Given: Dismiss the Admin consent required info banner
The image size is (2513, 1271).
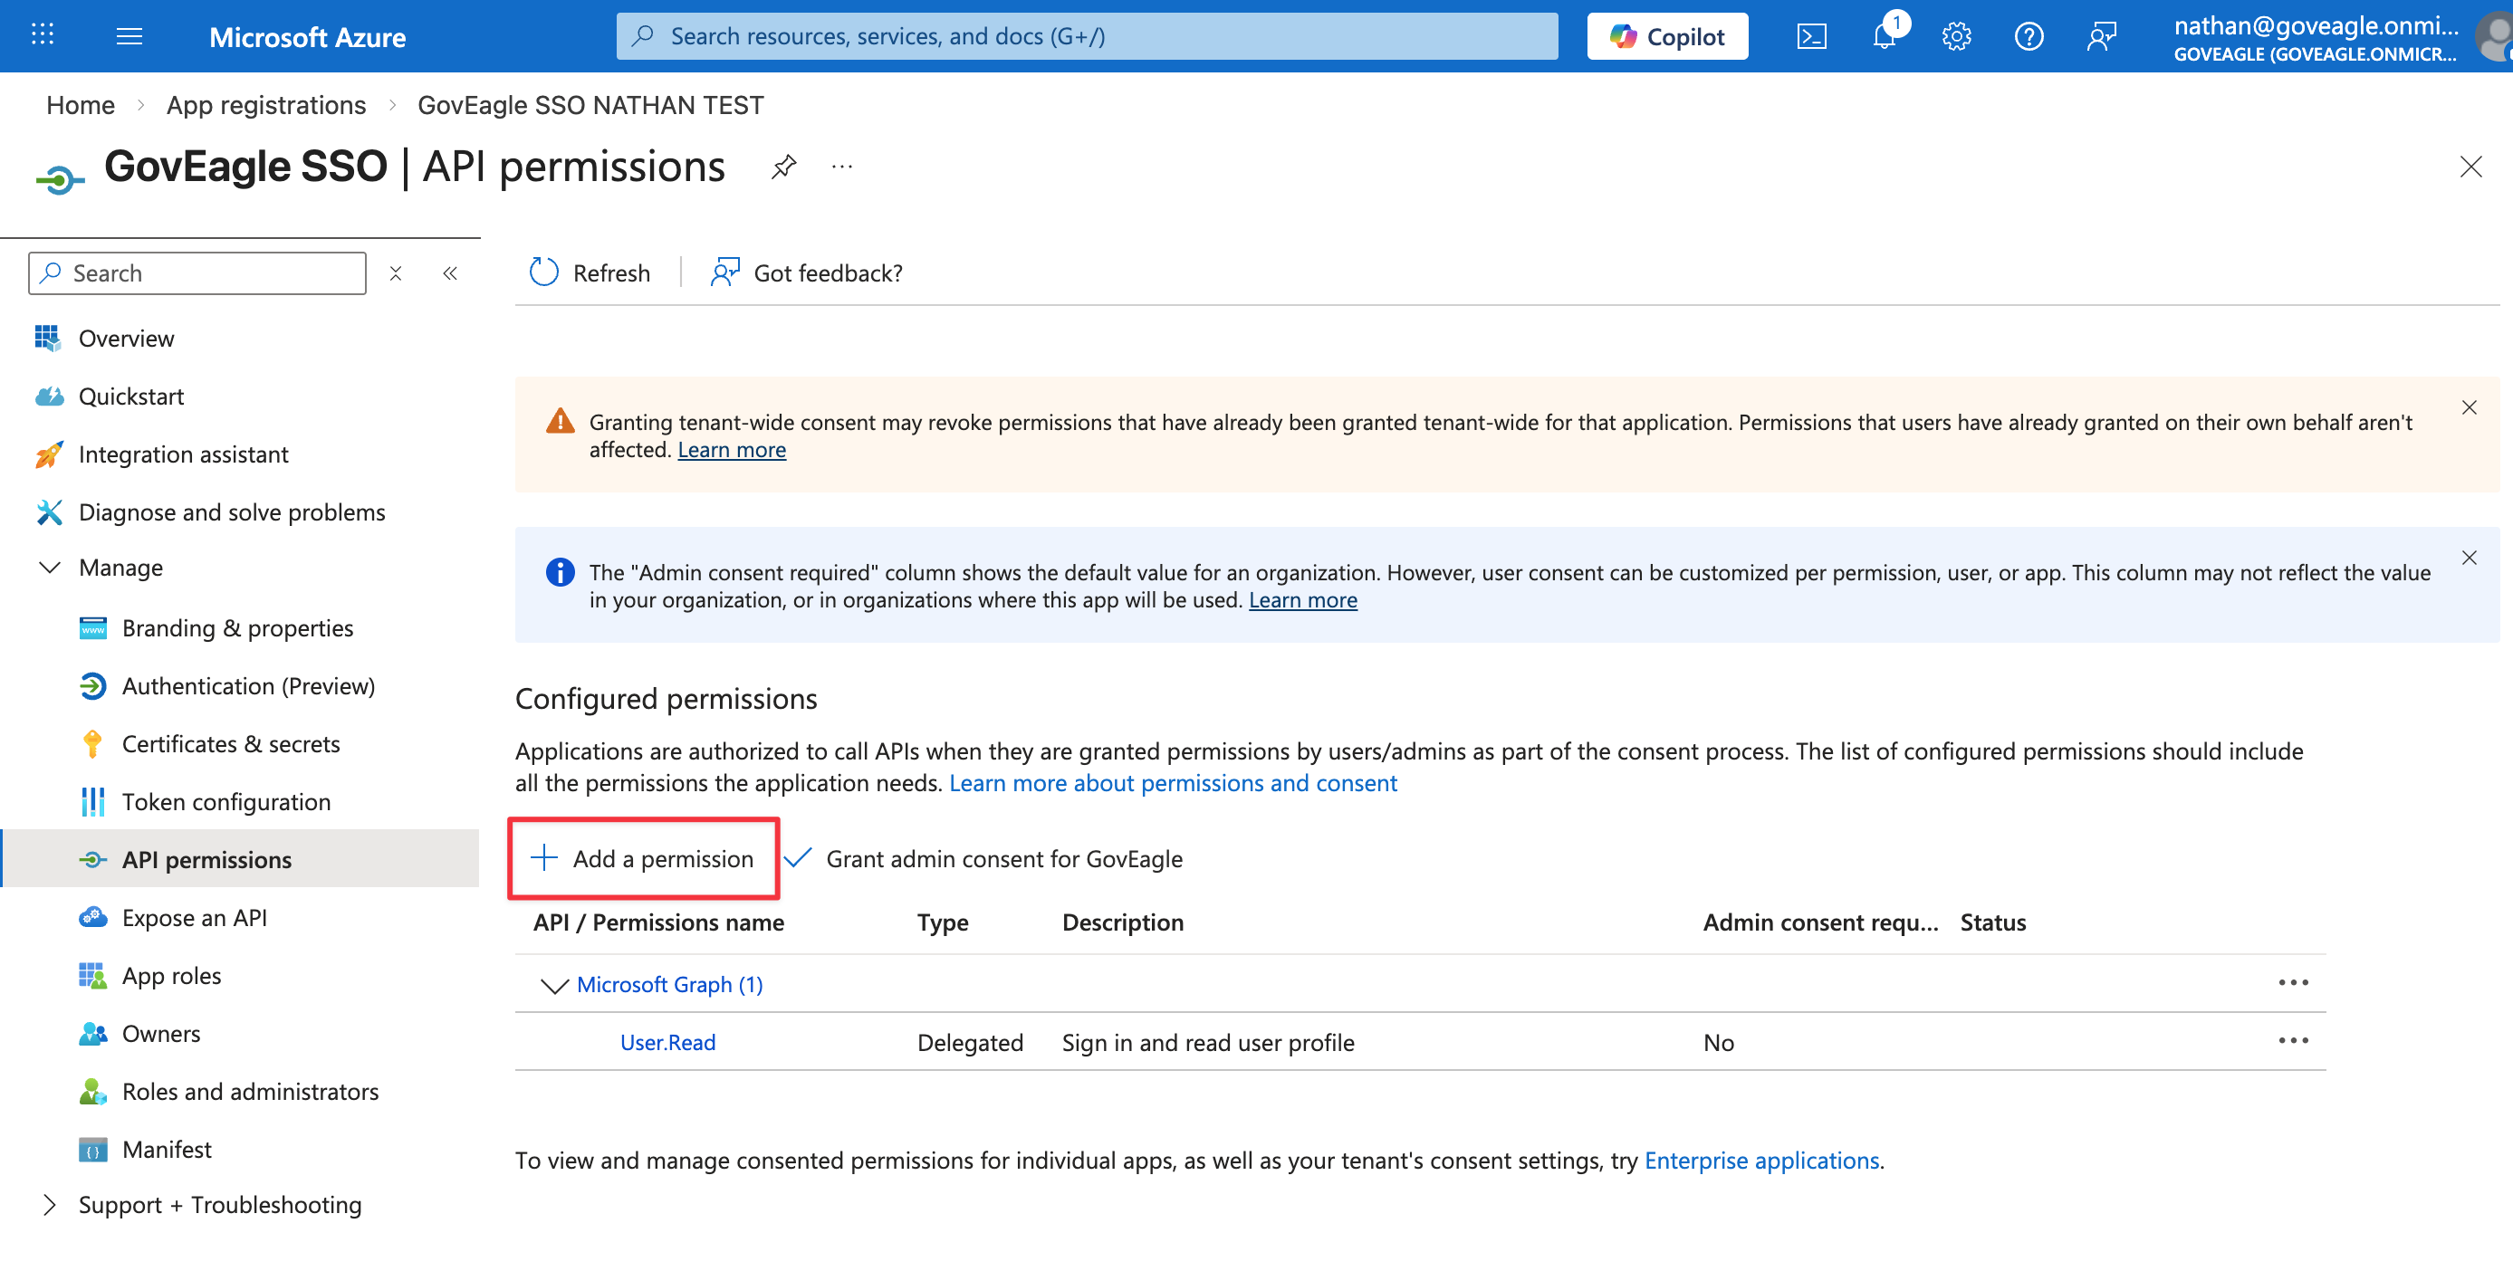Looking at the screenshot, I should pos(2468,558).
